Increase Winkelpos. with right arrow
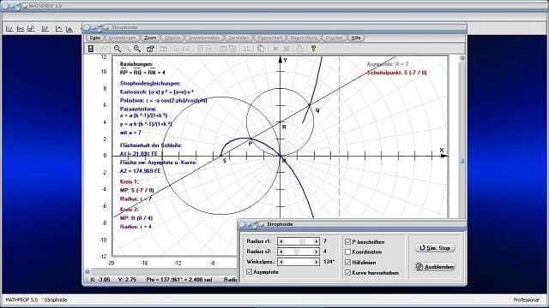The image size is (549, 308). coord(317,262)
